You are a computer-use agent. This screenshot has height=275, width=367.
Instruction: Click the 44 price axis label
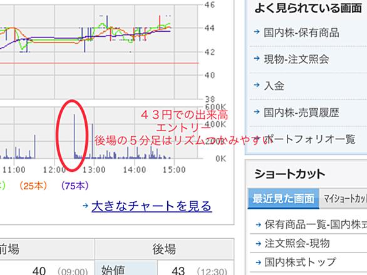pos(209,28)
